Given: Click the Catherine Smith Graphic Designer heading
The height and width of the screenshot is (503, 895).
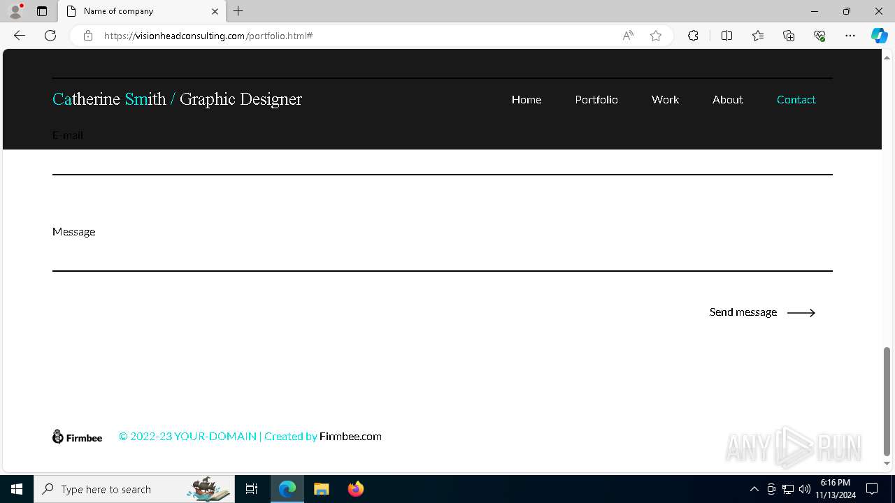Looking at the screenshot, I should tap(177, 99).
